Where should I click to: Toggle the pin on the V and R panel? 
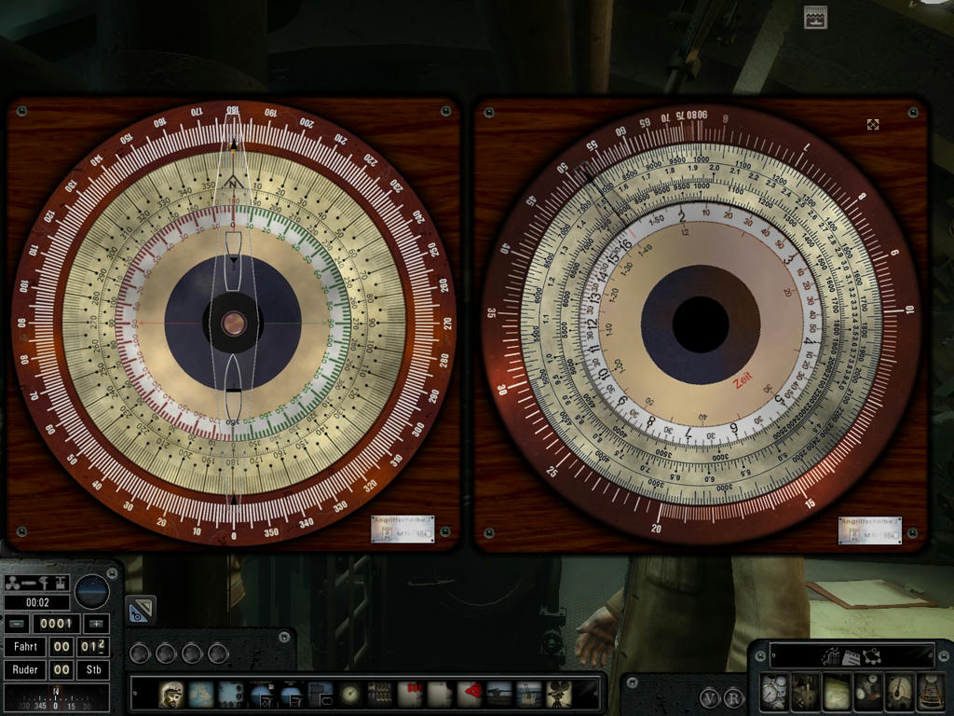click(633, 682)
